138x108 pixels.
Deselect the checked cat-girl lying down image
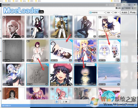pos(71,41)
